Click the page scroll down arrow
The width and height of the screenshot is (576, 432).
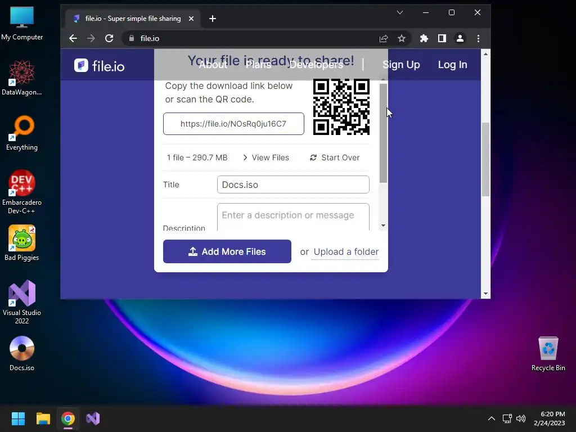(485, 294)
